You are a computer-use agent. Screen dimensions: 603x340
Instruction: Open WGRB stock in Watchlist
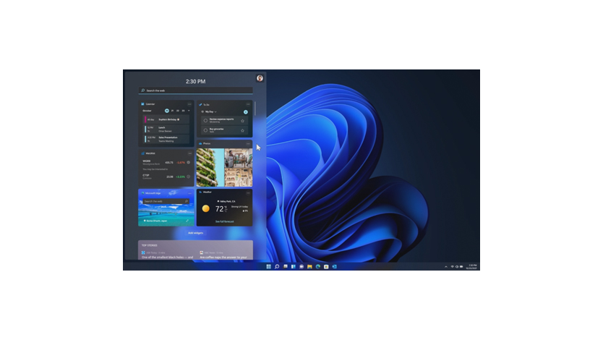(x=166, y=162)
